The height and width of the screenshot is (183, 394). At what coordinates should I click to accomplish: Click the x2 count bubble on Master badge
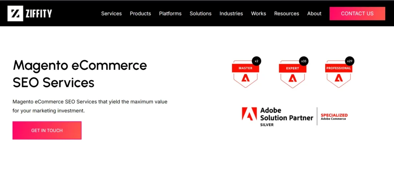point(256,61)
